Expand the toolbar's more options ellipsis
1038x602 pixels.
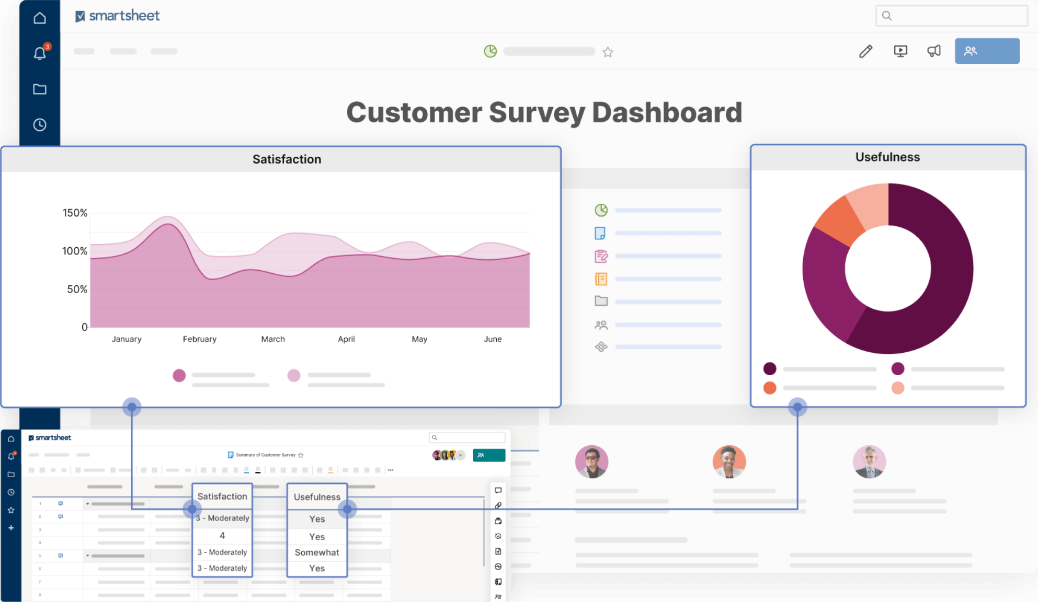point(391,470)
